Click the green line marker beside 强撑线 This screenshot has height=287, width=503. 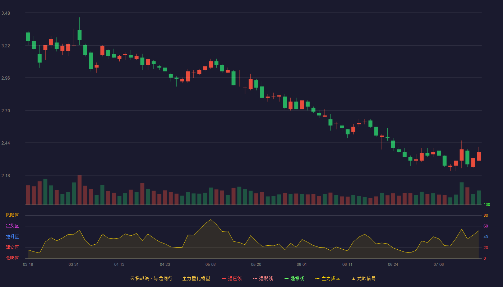click(x=286, y=278)
